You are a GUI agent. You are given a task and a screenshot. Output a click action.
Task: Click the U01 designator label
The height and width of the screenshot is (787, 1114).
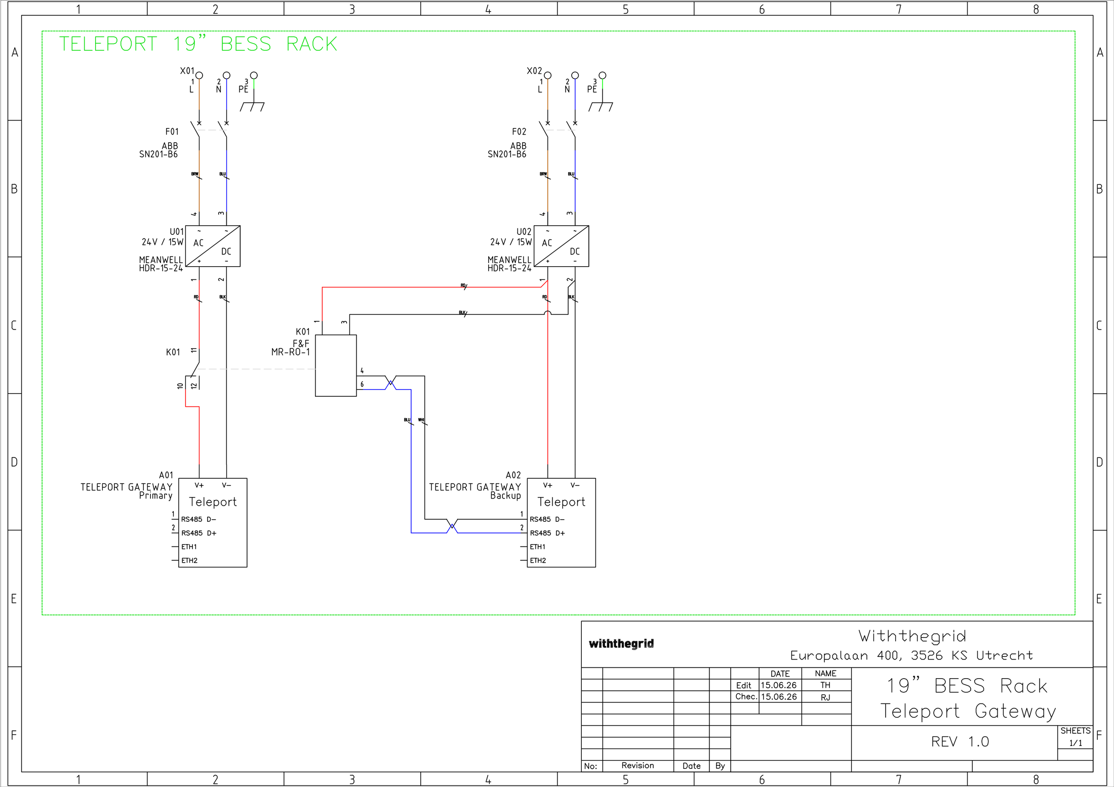point(176,232)
